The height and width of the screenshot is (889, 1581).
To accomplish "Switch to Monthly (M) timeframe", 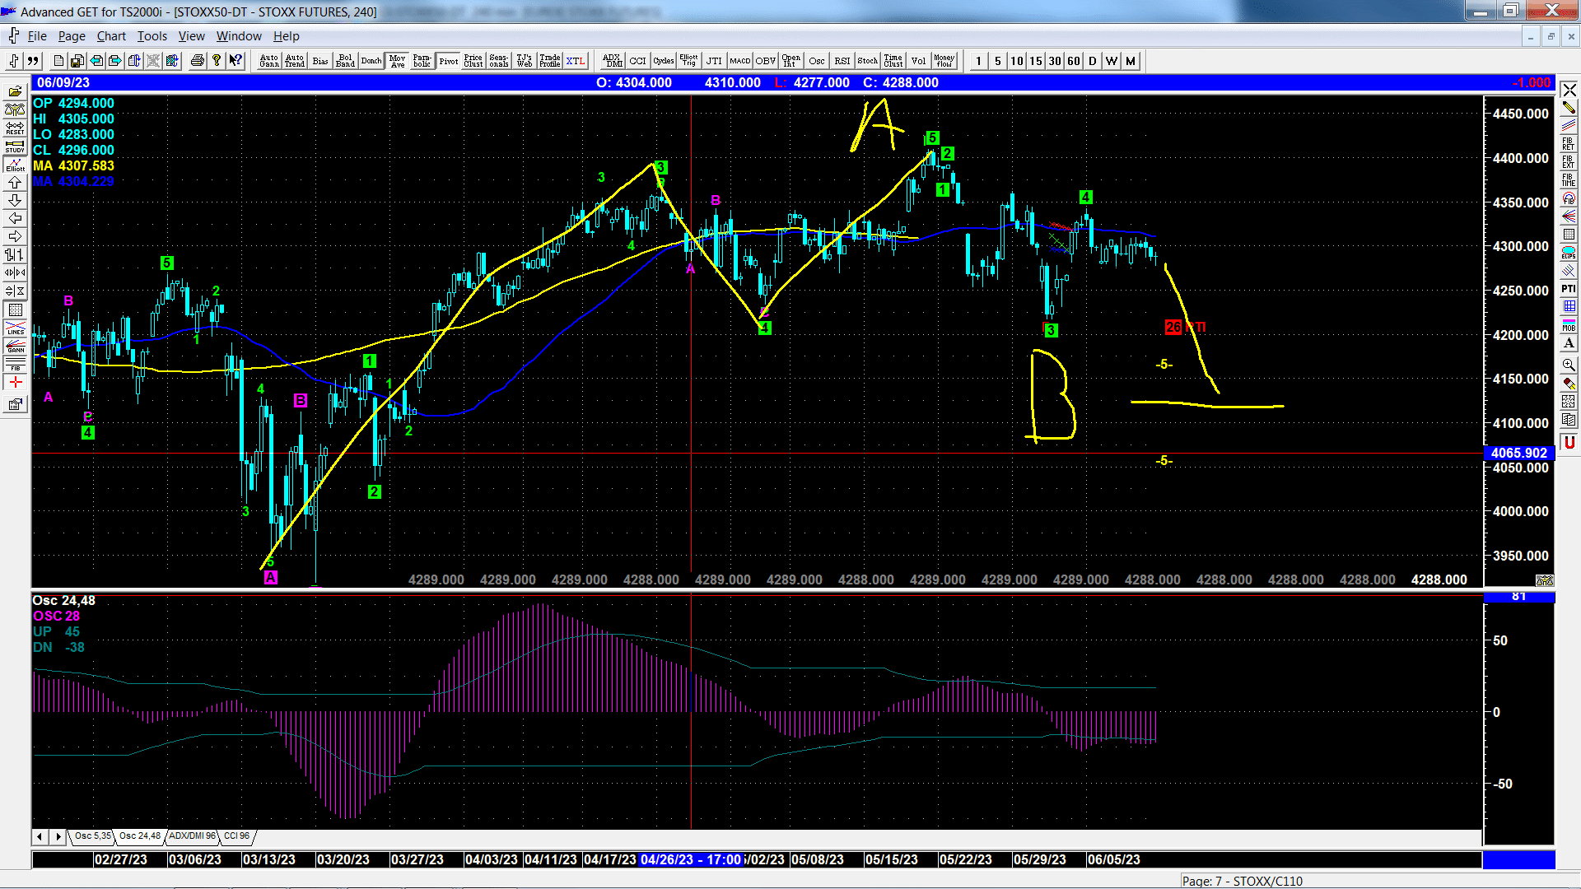I will (1130, 61).
